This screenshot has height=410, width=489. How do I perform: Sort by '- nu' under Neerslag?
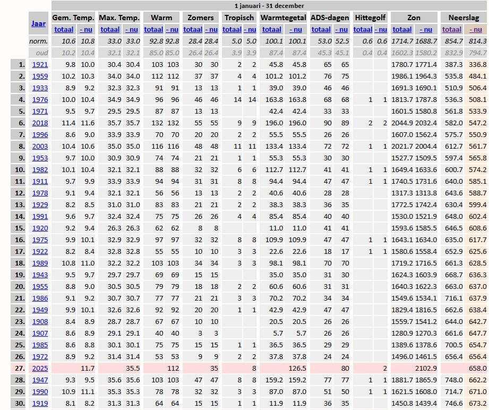(475, 29)
